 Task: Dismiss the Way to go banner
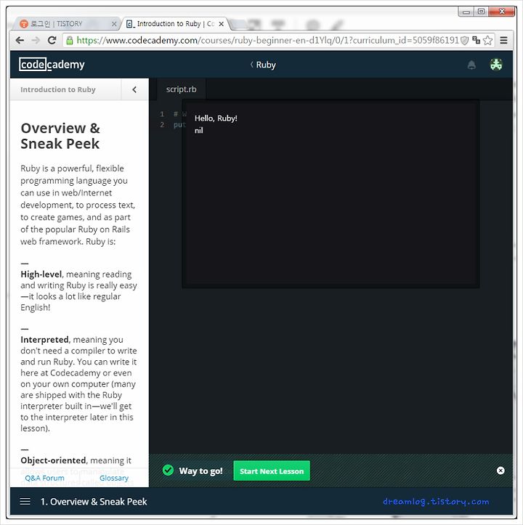(x=500, y=471)
